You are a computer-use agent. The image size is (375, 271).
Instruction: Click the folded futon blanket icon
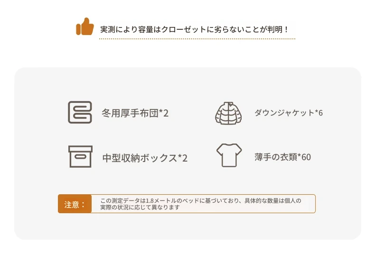80,112
